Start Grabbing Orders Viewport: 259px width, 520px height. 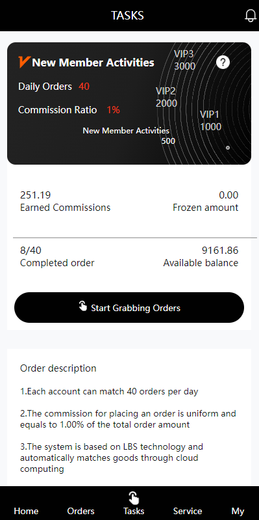point(129,307)
